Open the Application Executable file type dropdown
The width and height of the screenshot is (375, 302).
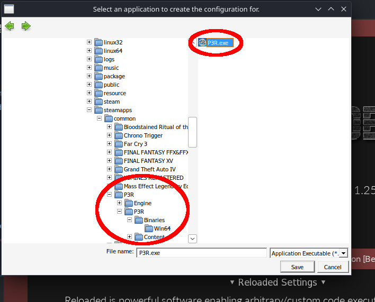343,253
